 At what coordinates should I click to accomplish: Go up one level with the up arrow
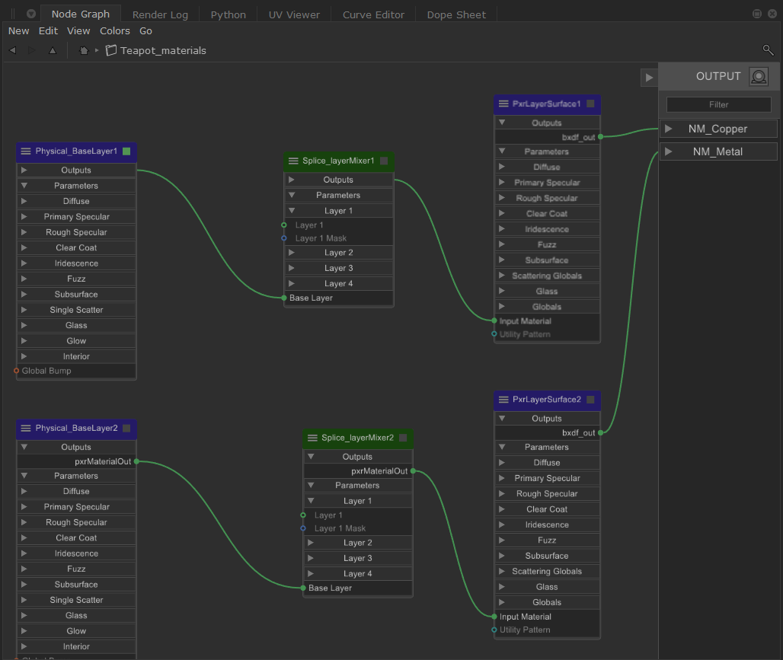click(53, 50)
